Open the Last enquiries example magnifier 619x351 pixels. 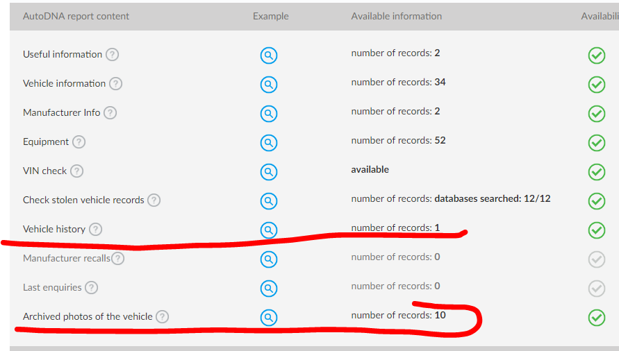pyautogui.click(x=269, y=289)
